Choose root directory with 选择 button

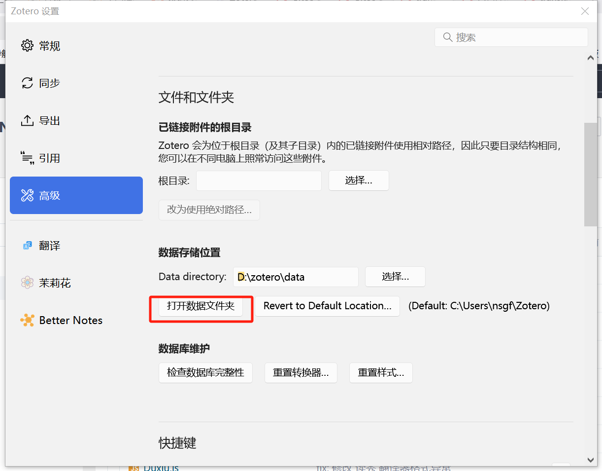pos(359,181)
